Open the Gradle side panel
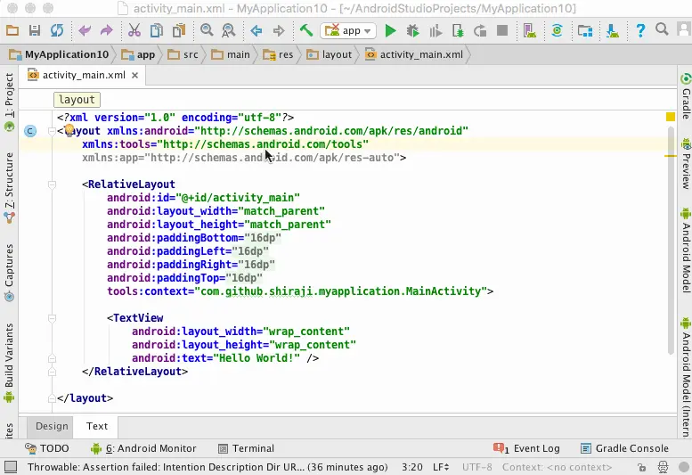Screen dimensions: 692x475 pyautogui.click(x=686, y=95)
